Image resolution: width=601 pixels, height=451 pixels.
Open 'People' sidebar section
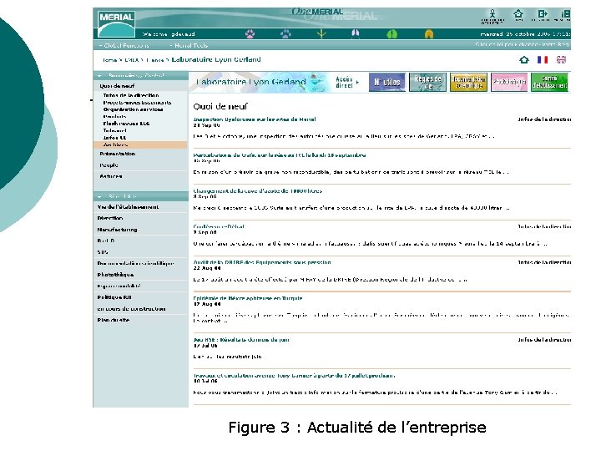click(x=109, y=165)
